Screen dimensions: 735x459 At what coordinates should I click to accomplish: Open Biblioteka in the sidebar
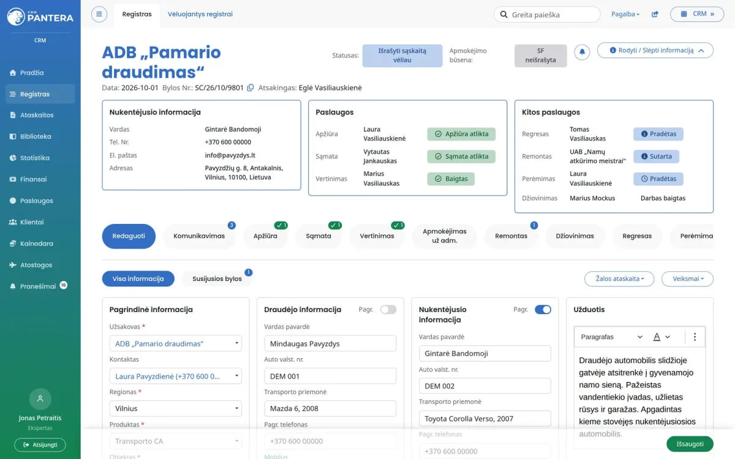click(x=40, y=136)
